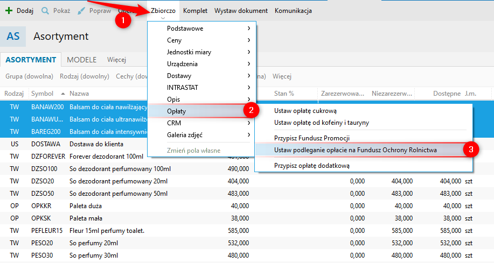Screen dimensions: 494x263
Task: Click the Wystaw dokument toolbar button
Action: click(x=241, y=11)
